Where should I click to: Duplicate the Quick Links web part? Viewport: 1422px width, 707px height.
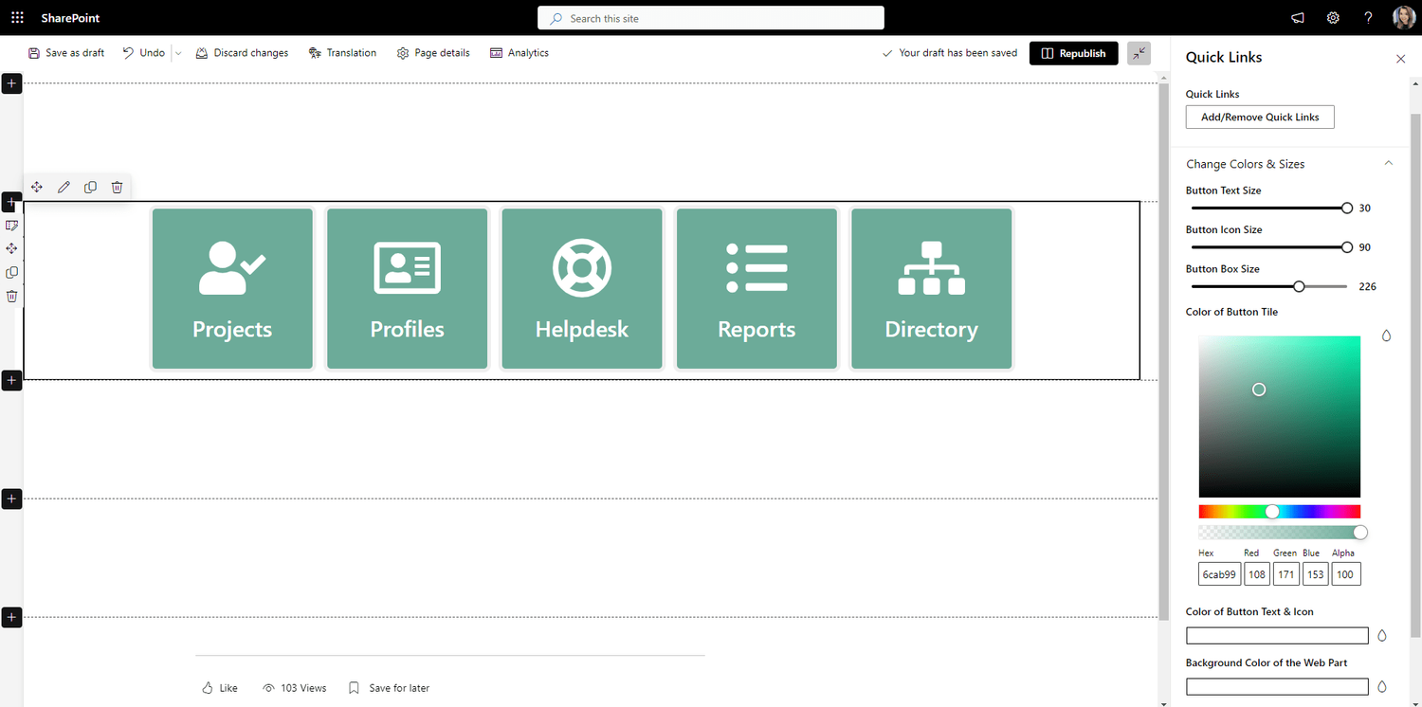tap(90, 187)
